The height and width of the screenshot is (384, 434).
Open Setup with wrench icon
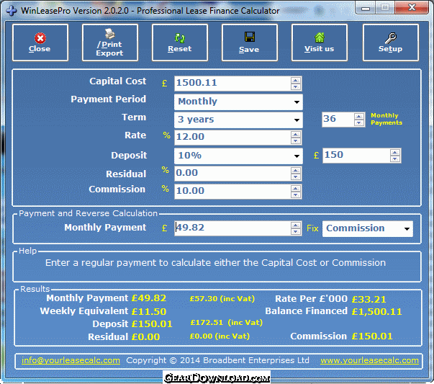pyautogui.click(x=391, y=43)
